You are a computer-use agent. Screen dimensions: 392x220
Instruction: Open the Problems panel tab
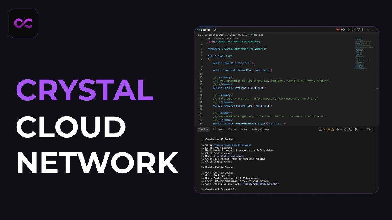[x=218, y=130]
